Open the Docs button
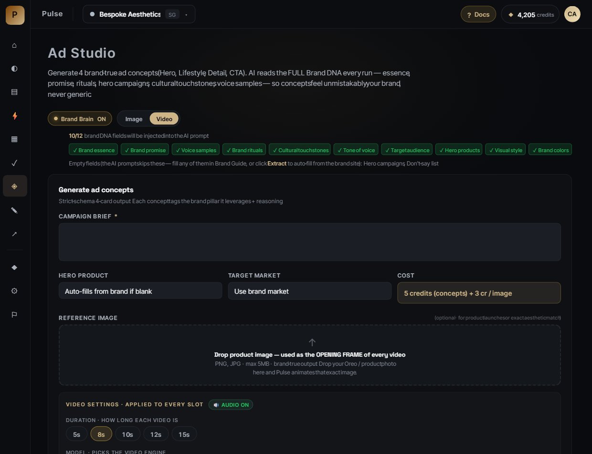The image size is (592, 454). coord(478,14)
